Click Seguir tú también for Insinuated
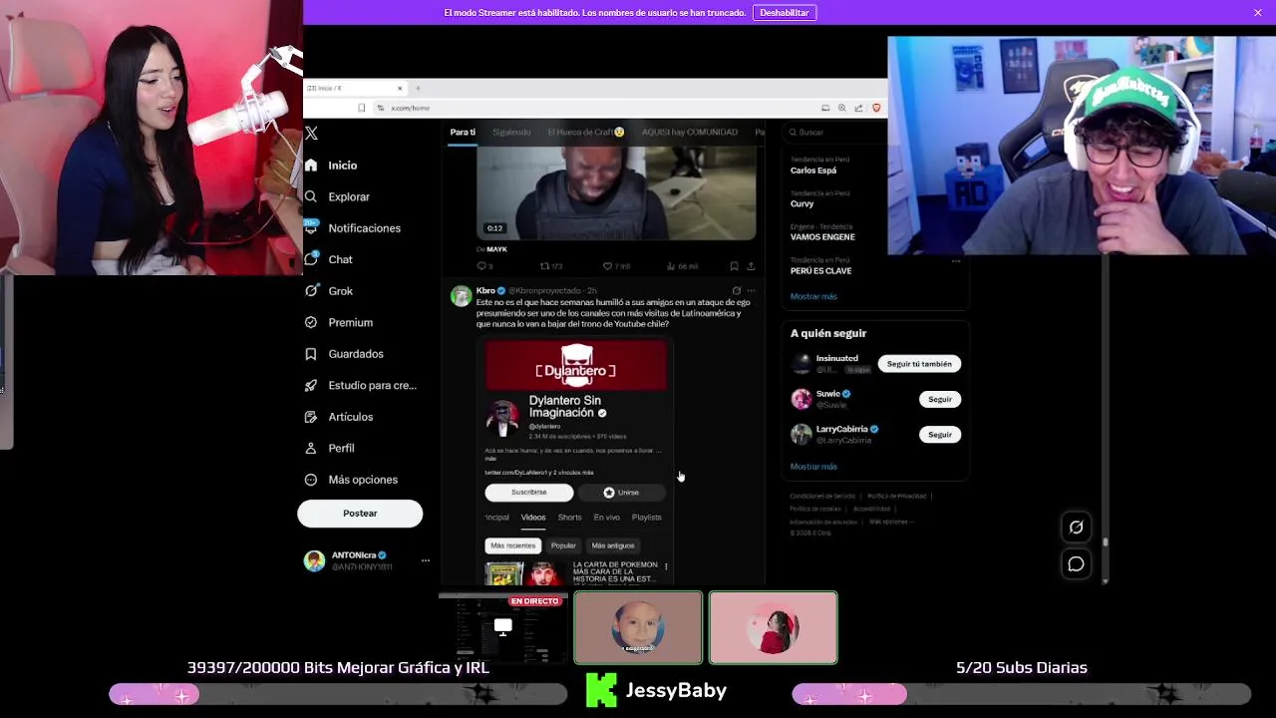Screen dimensions: 1276x718 pos(919,364)
